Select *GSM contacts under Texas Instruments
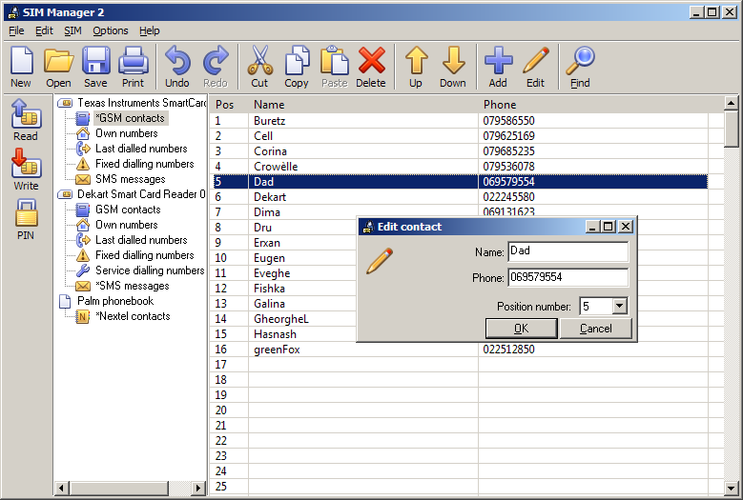 (131, 118)
